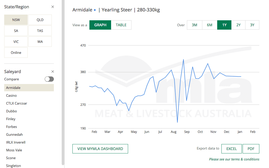Click the 'Jul' x-axis label

click(160, 132)
